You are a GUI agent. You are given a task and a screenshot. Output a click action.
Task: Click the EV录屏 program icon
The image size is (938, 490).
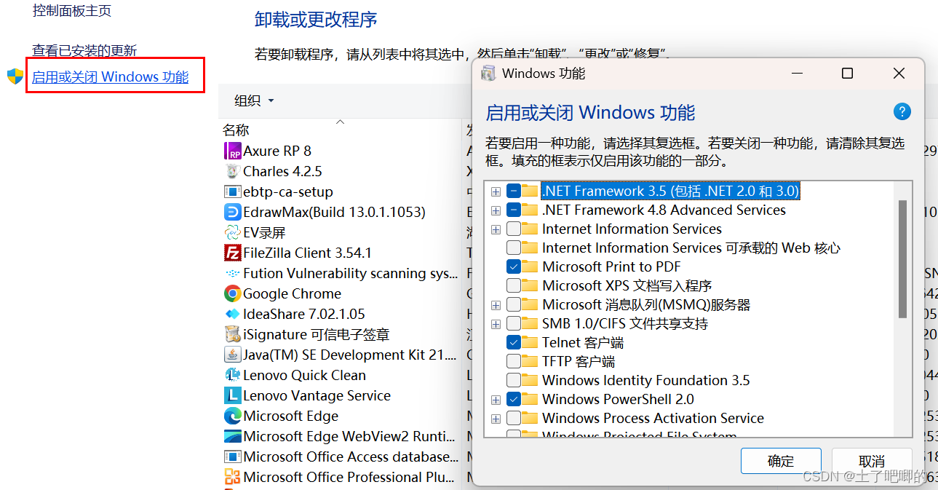pos(233,232)
